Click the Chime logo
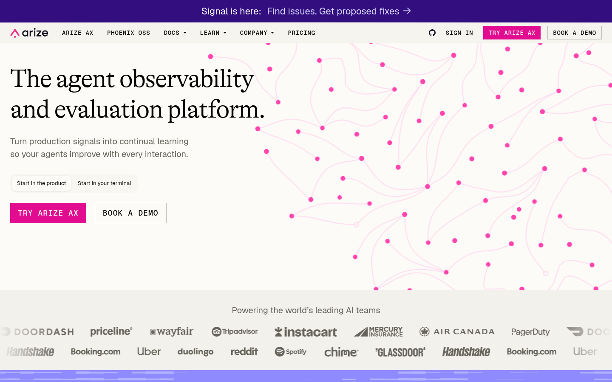The height and width of the screenshot is (382, 612). coord(341,352)
